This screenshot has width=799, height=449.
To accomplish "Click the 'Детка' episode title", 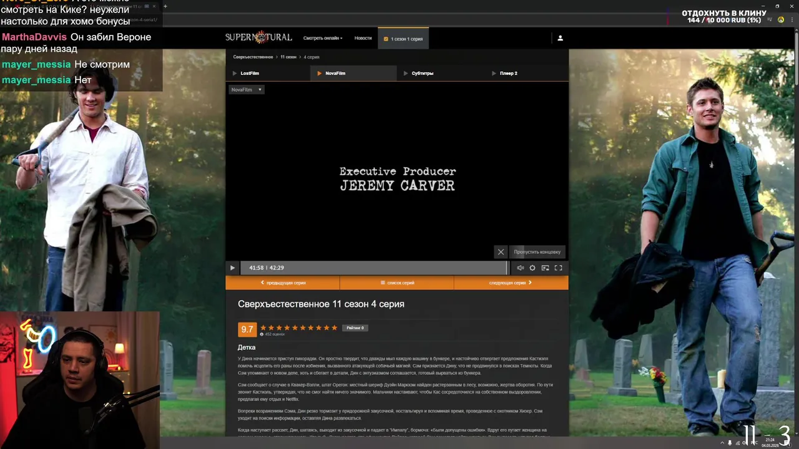I will (x=247, y=347).
